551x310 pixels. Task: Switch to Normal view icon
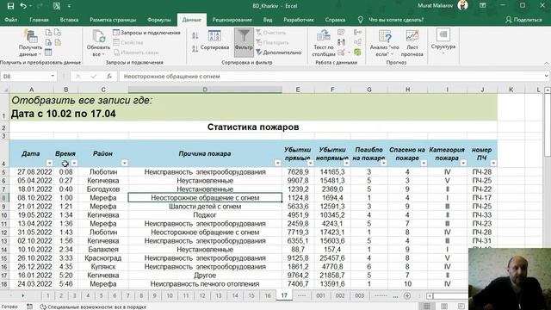pos(427,307)
